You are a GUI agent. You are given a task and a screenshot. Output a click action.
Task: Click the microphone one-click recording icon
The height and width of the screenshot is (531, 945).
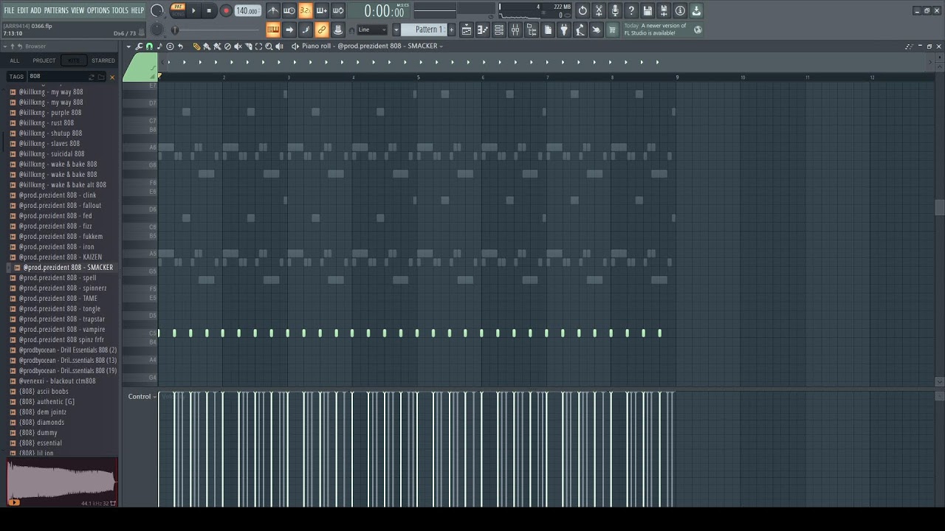point(615,10)
